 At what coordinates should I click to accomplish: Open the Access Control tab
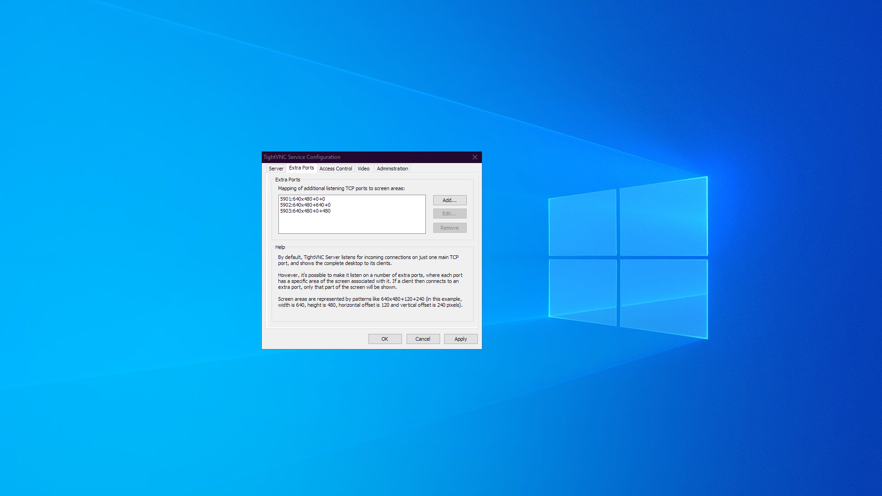pos(336,169)
